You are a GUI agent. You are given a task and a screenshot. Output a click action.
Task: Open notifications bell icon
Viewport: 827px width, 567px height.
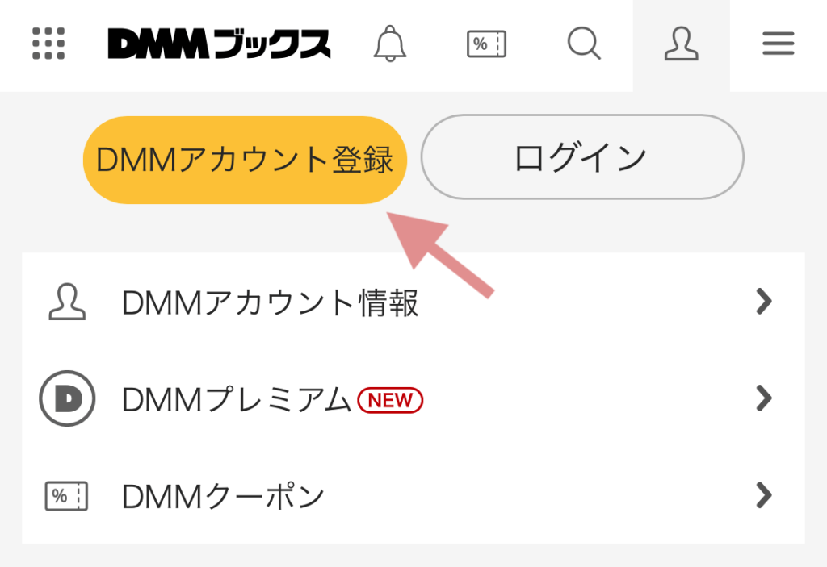pos(390,44)
